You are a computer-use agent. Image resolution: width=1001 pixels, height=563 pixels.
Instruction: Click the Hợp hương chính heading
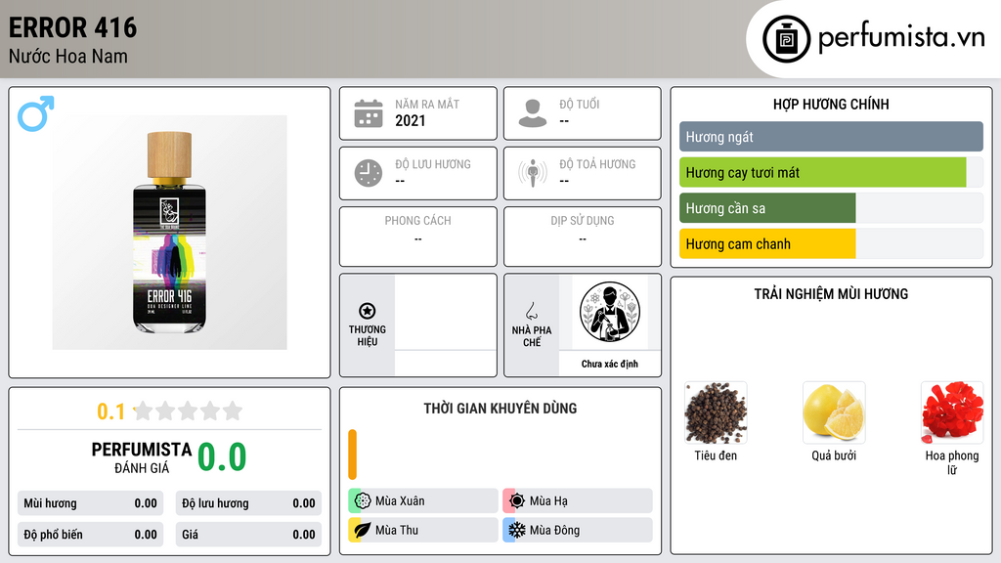click(x=831, y=104)
